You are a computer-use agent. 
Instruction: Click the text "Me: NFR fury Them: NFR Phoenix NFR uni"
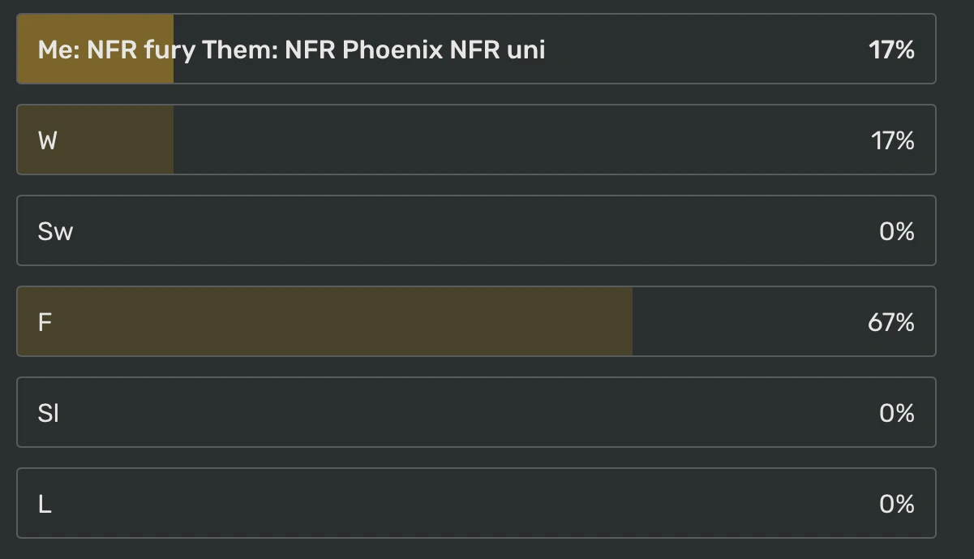pos(290,49)
